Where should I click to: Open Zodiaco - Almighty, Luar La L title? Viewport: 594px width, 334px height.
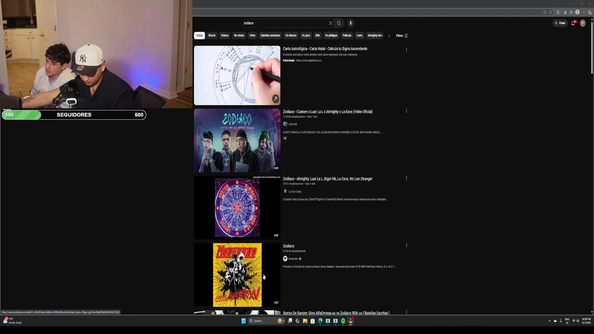point(328,179)
